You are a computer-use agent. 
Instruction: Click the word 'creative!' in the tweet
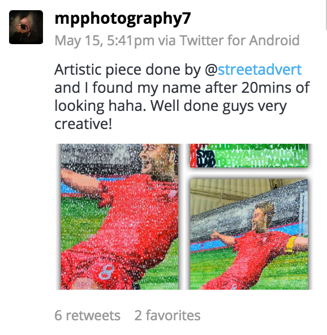pos(83,124)
